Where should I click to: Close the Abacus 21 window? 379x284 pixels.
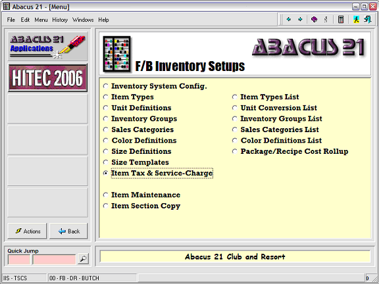(x=373, y=7)
